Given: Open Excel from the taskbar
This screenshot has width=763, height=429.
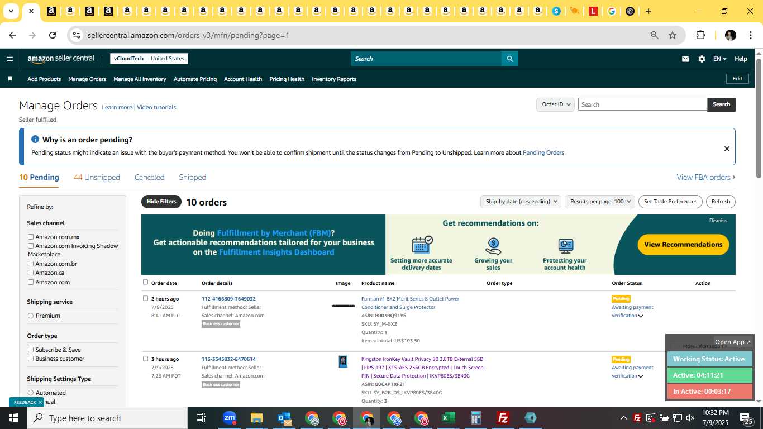Looking at the screenshot, I should point(448,418).
